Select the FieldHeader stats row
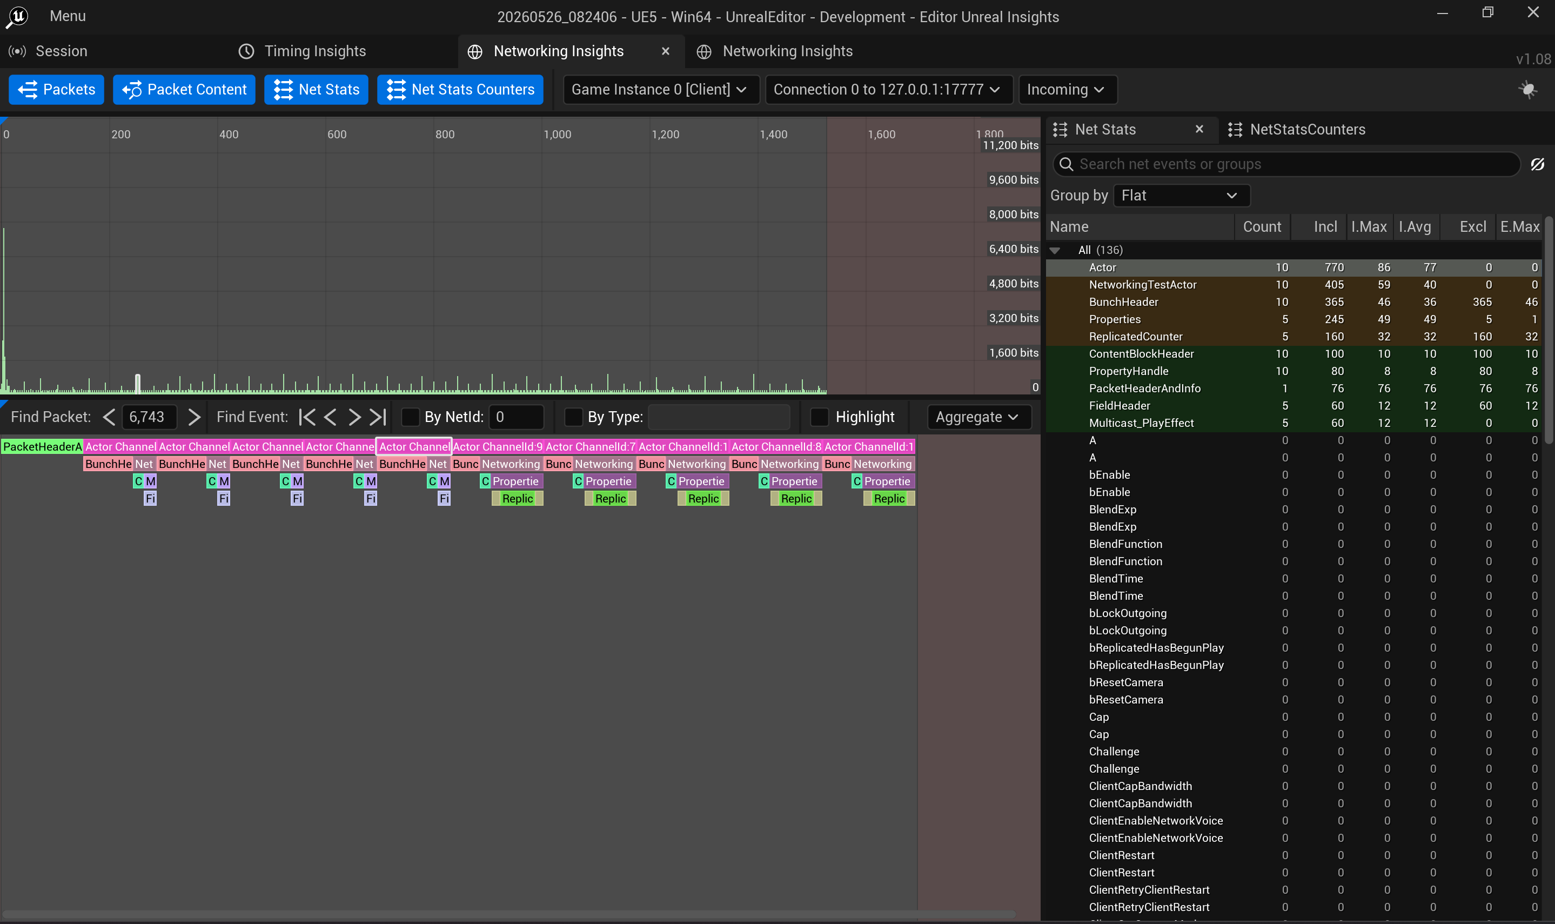The height and width of the screenshot is (924, 1555). pyautogui.click(x=1294, y=406)
